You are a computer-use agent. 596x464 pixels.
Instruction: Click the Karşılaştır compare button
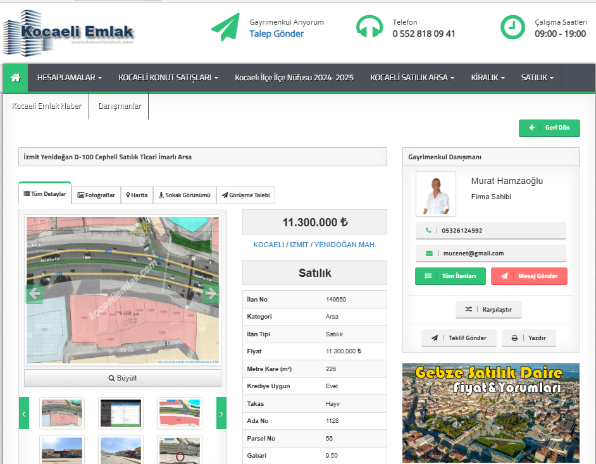488,310
